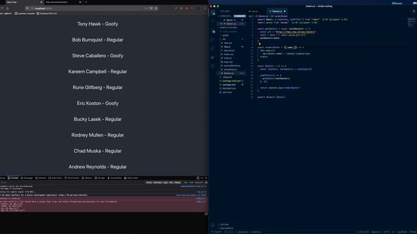The height and width of the screenshot is (234, 417).
Task: Open a new browser tab
Action: (x=86, y=2)
